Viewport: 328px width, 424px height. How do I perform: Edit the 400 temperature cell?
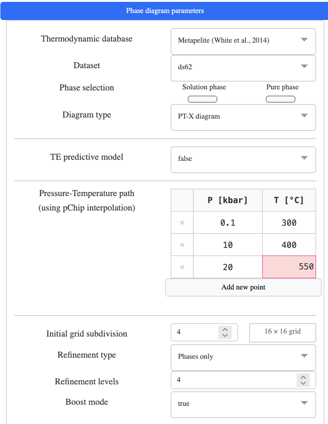click(289, 245)
